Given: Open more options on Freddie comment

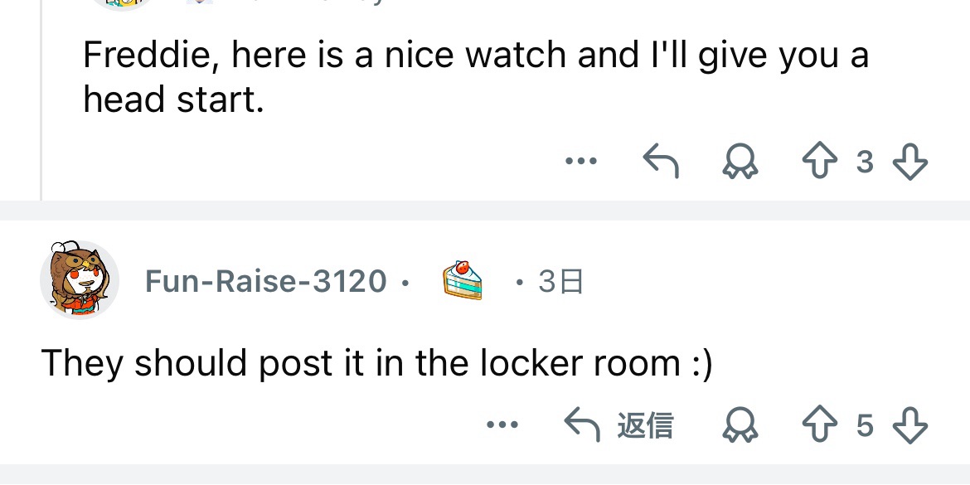Looking at the screenshot, I should pos(580,162).
